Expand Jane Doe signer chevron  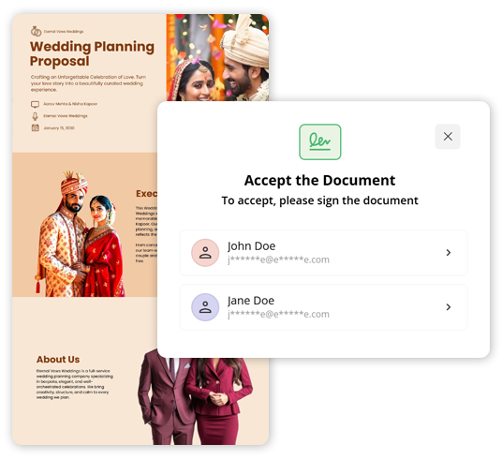449,307
